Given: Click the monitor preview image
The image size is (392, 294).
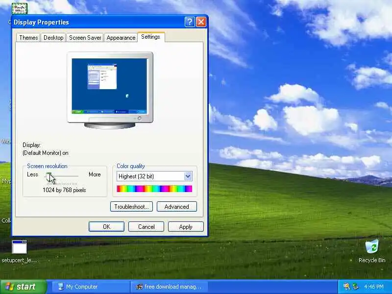Looking at the screenshot, I should [x=110, y=90].
